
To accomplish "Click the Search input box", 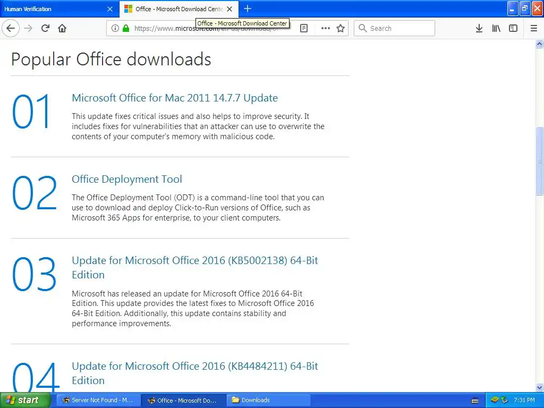I will 395,28.
